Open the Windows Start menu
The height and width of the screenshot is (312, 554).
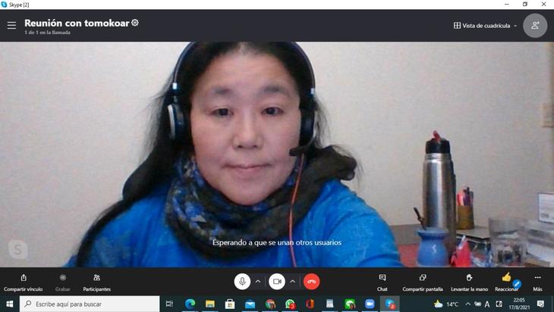[x=9, y=304]
